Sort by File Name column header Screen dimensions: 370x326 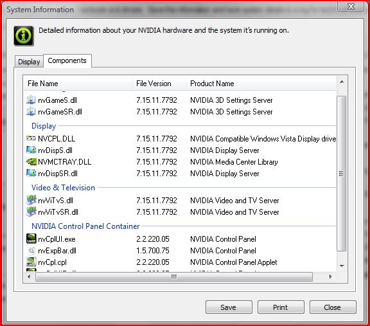[78, 84]
